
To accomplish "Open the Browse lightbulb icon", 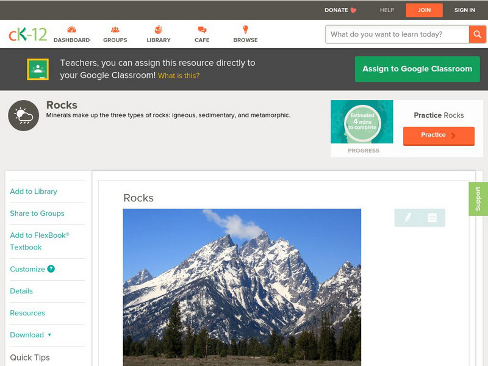I will 246,29.
